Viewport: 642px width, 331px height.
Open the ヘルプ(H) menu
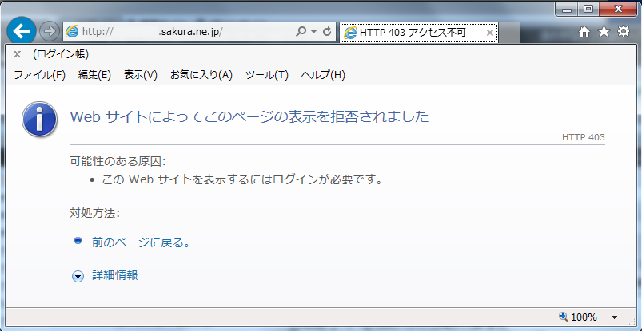323,75
